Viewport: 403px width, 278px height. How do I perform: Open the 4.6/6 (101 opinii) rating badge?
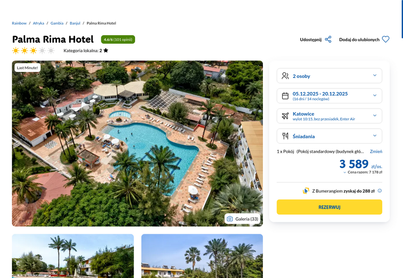click(118, 40)
